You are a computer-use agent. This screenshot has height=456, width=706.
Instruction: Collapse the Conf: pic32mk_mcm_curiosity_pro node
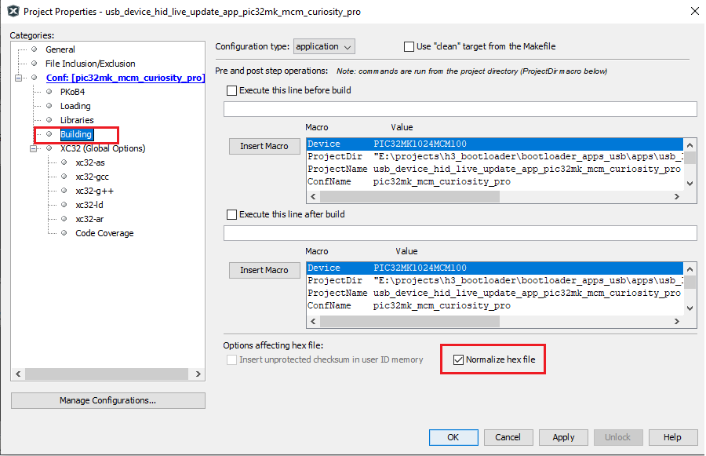click(20, 77)
